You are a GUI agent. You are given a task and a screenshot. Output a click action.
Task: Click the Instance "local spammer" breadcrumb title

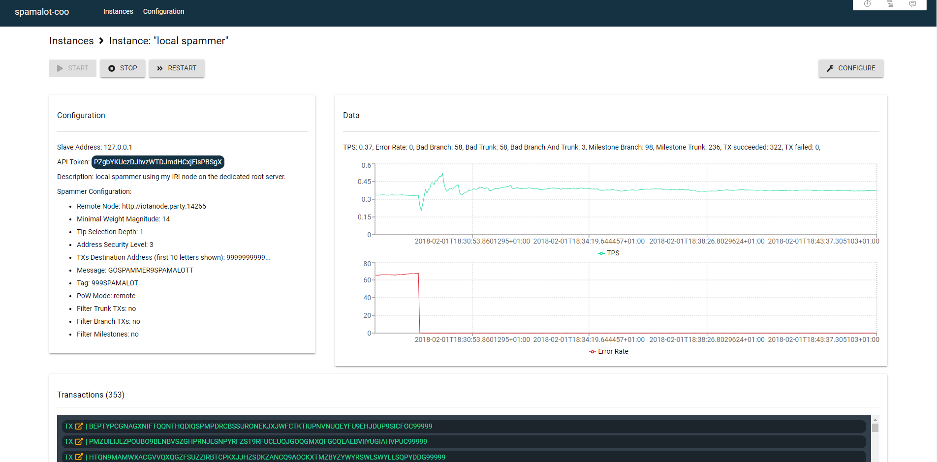point(169,41)
